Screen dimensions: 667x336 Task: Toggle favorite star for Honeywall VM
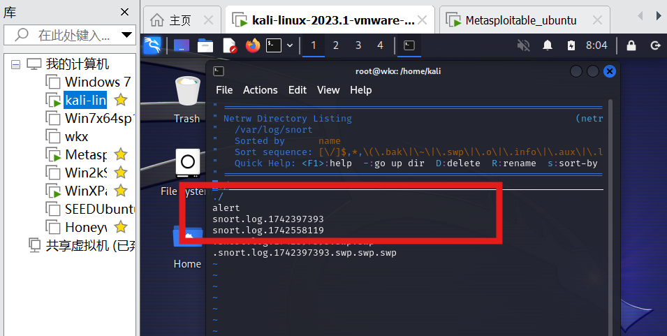121,227
